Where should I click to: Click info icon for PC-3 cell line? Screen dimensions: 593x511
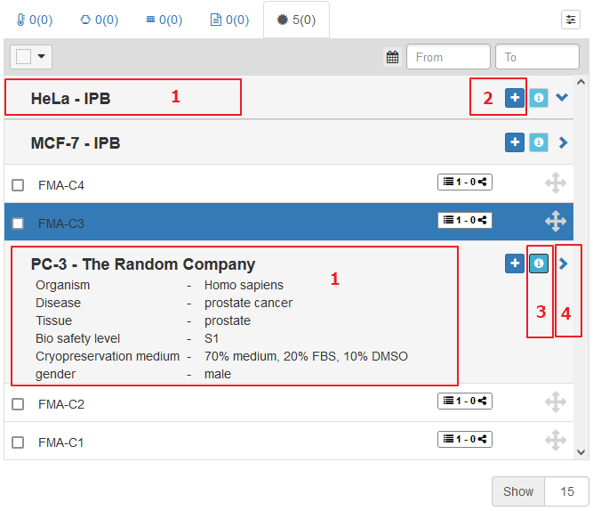[x=539, y=264]
